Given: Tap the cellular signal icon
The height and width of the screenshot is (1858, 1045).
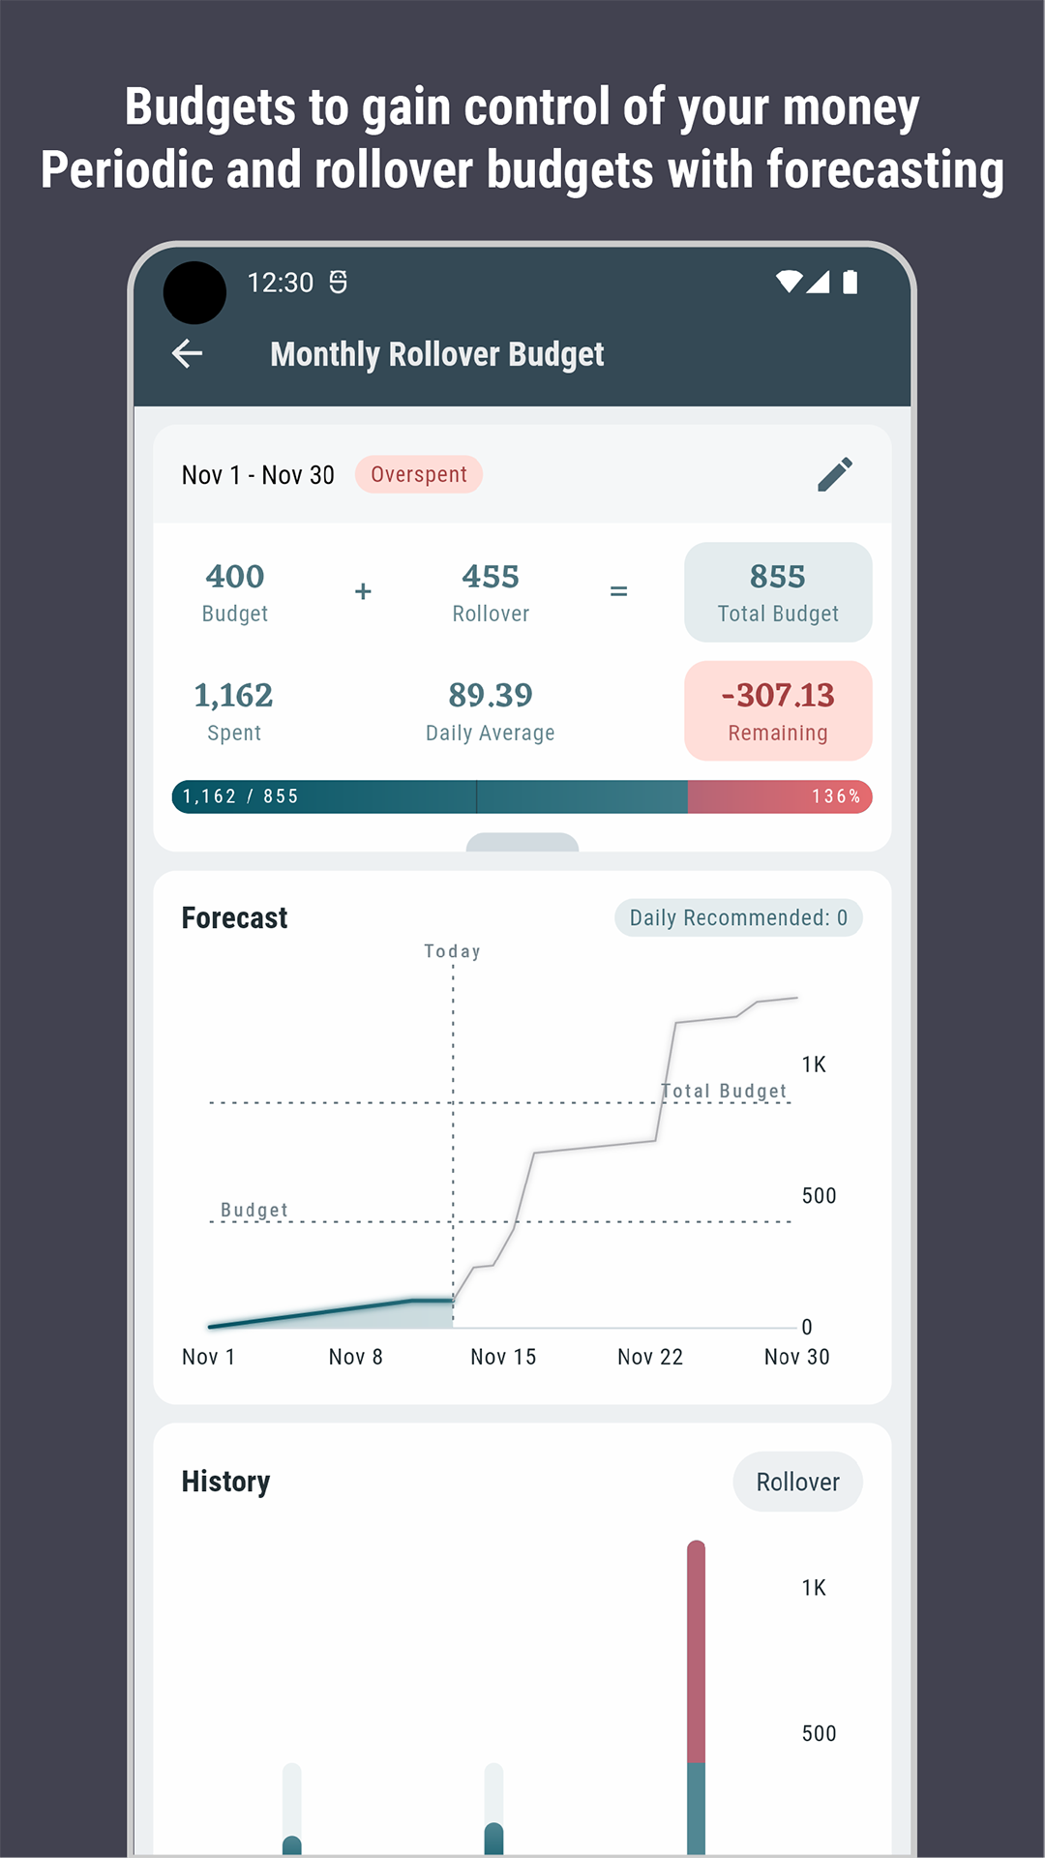Looking at the screenshot, I should click(819, 282).
